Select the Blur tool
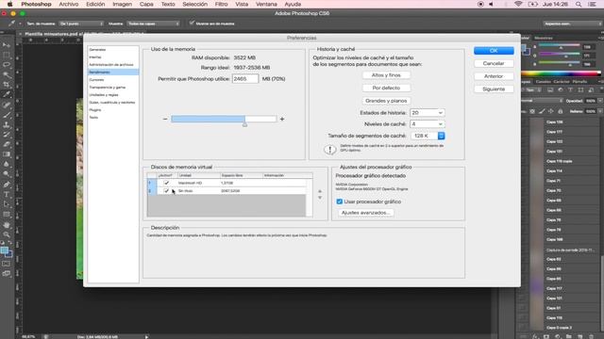This screenshot has height=339, width=604. click(7, 165)
